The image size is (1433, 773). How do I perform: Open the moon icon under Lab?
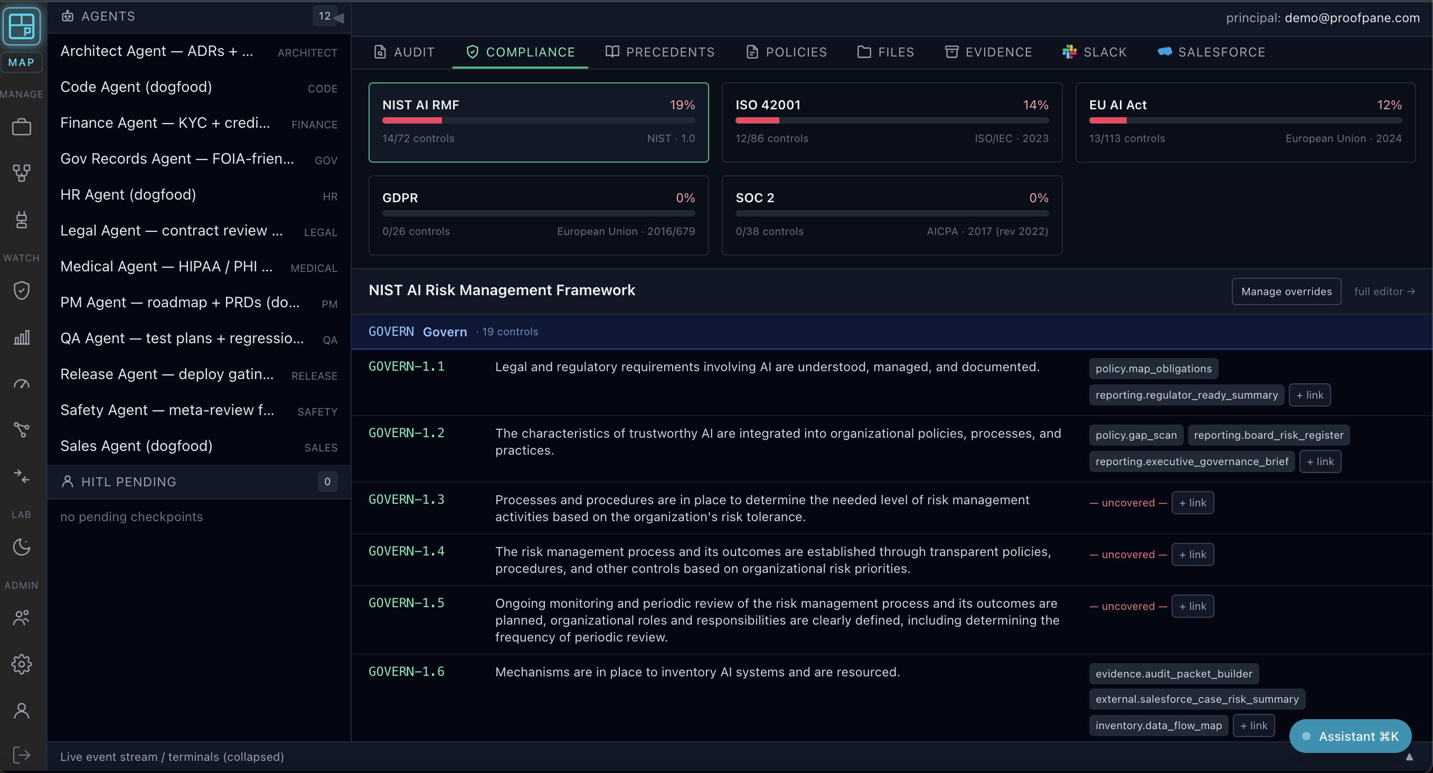(22, 547)
